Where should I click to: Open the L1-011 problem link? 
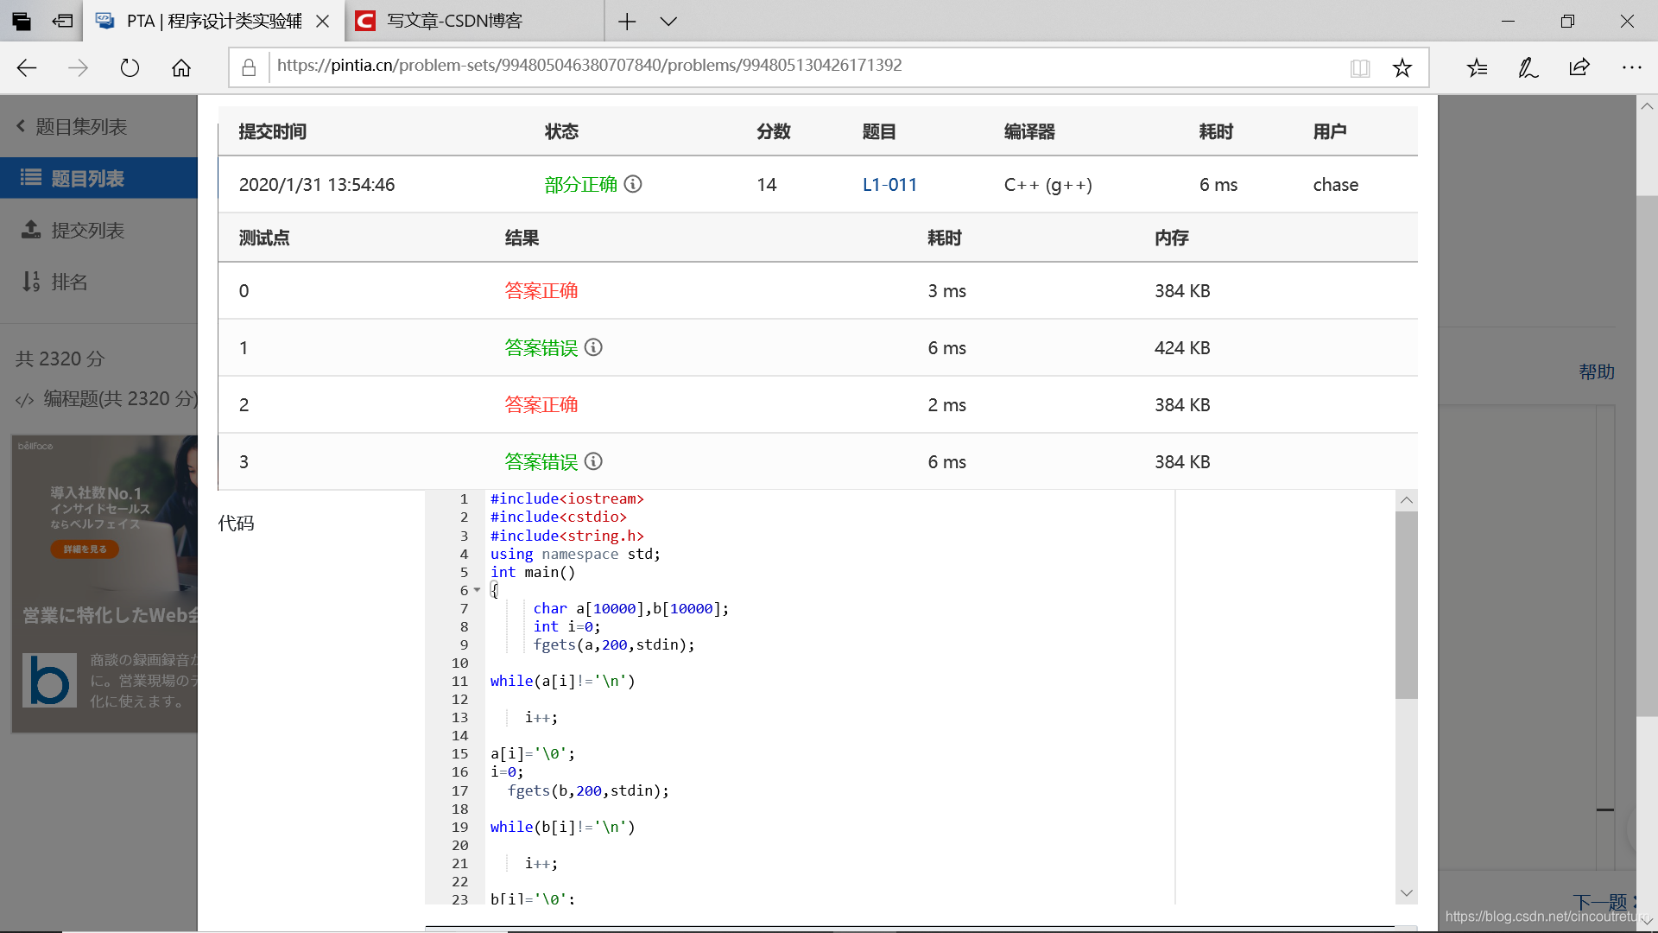pos(889,184)
